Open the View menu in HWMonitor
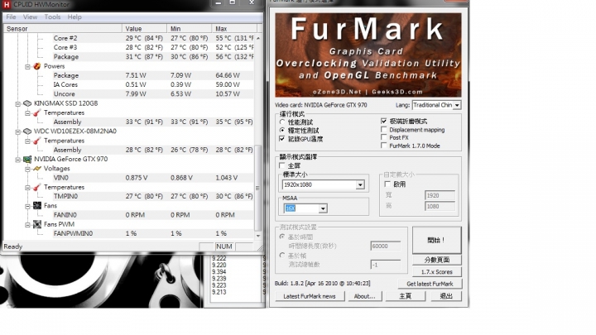The width and height of the screenshot is (596, 335). click(30, 17)
